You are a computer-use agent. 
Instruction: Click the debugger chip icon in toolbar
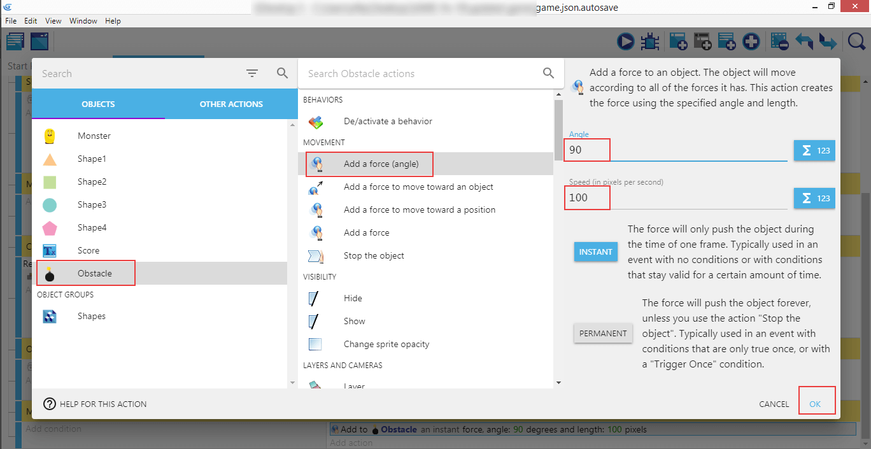(649, 42)
